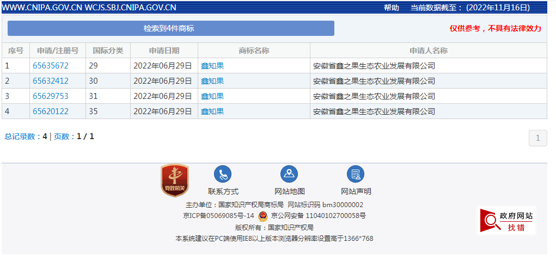The image size is (556, 268).
Task: Click applicant name in row 65635672
Action: pyautogui.click(x=374, y=66)
